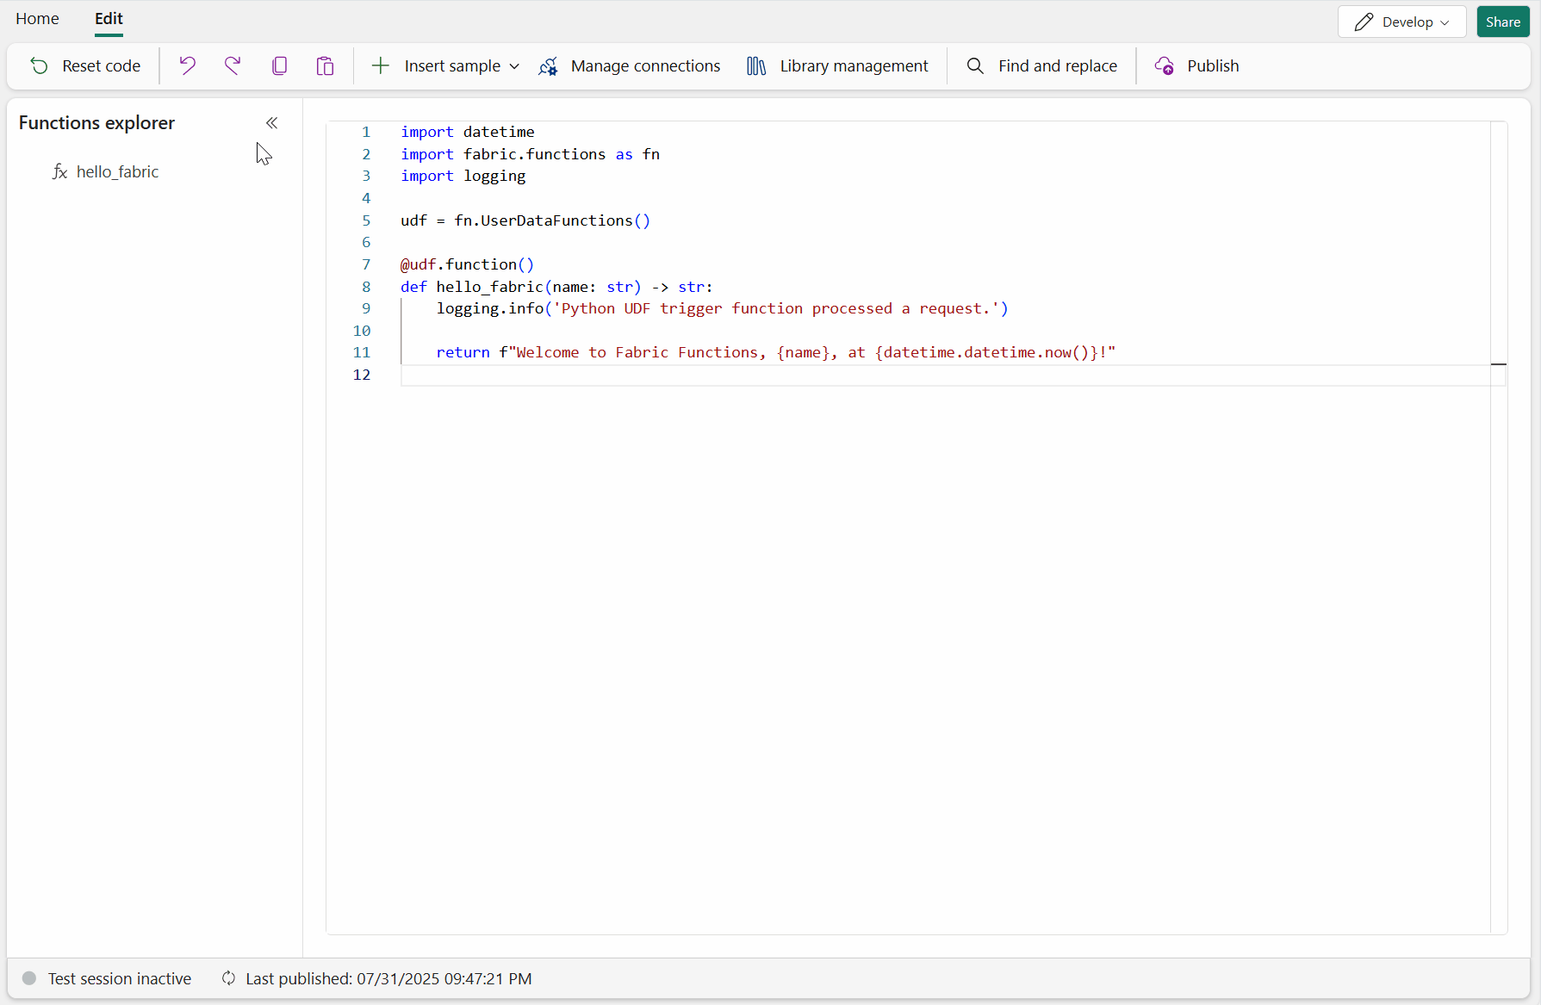Open Find and replace
Image resolution: width=1541 pixels, height=1005 pixels.
click(x=1041, y=65)
